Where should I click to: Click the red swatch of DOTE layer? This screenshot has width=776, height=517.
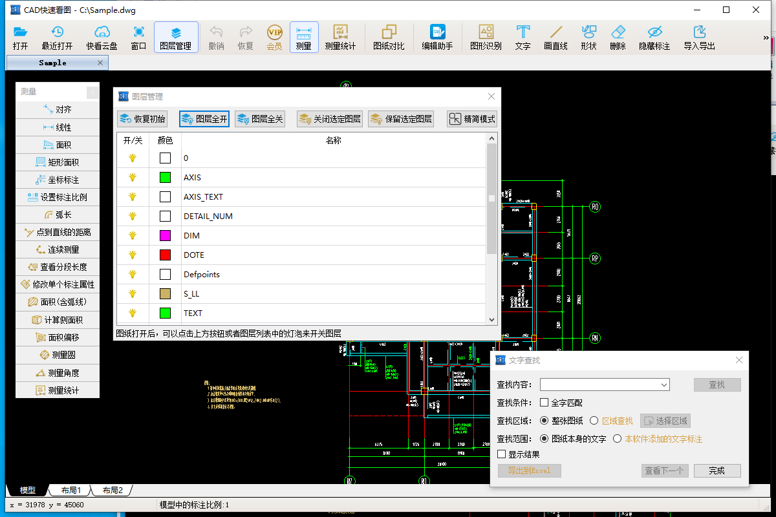(x=165, y=255)
